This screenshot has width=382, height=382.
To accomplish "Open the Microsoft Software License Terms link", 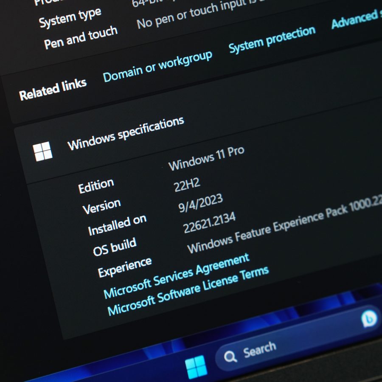I will 188,291.
